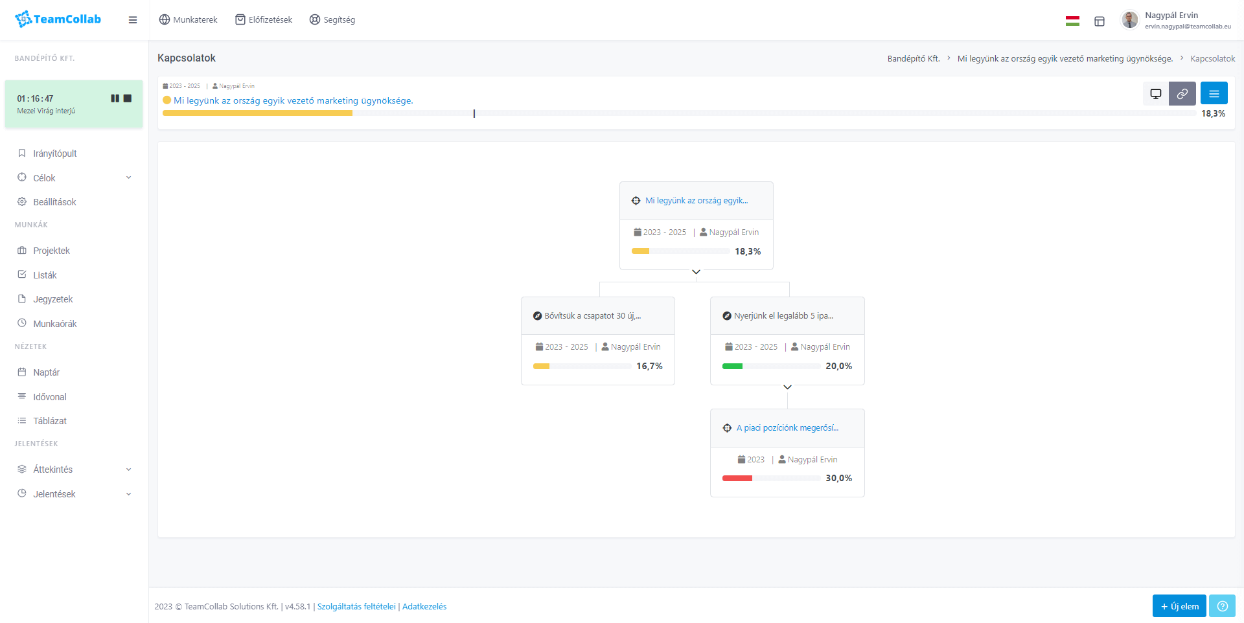Click the Jelentések pie chart icon
The image size is (1244, 623).
coord(22,493)
